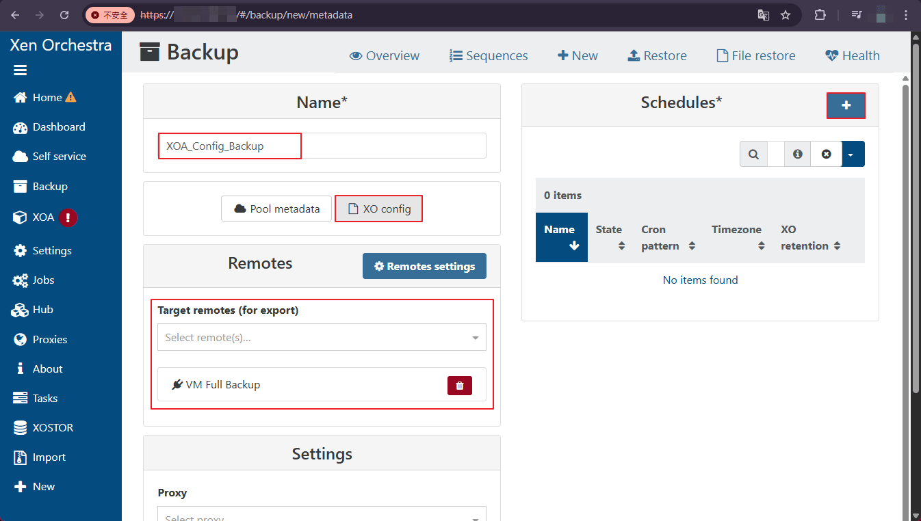Open Backup in the sidebar

click(40, 186)
